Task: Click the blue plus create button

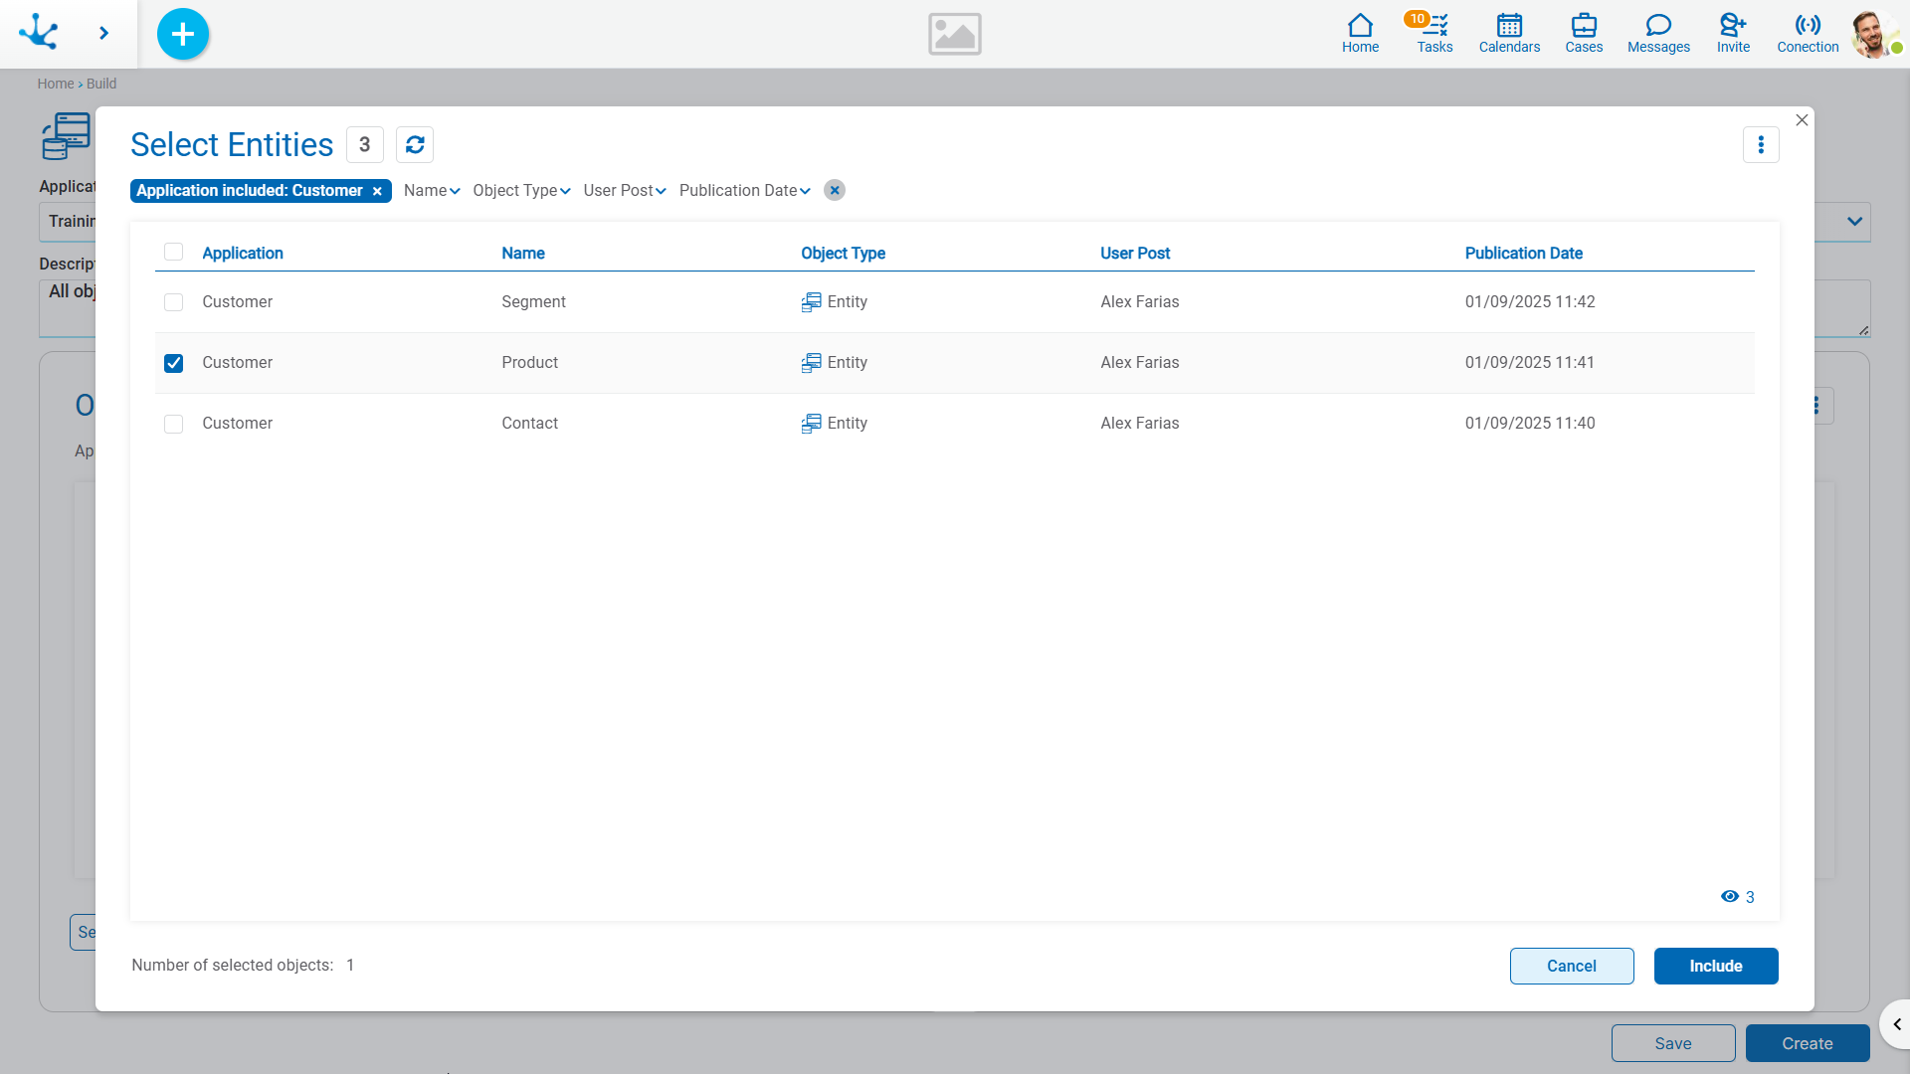Action: point(183,34)
